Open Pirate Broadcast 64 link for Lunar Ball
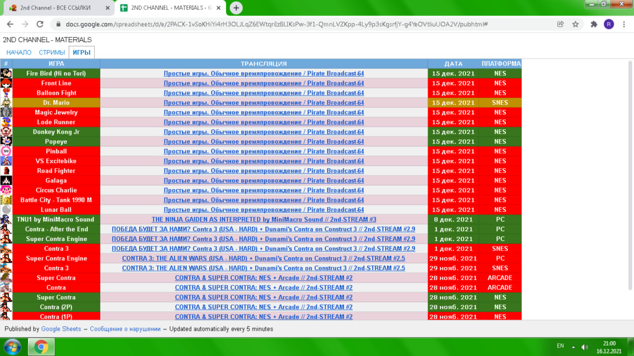Screen dimensions: 634x356 click(264, 210)
